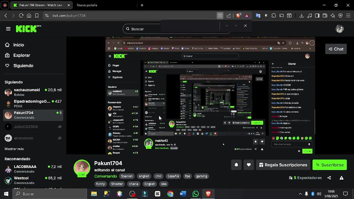Viewport: 354px width, 199px height.
Task: Click the share page icon
Action: click(x=229, y=16)
